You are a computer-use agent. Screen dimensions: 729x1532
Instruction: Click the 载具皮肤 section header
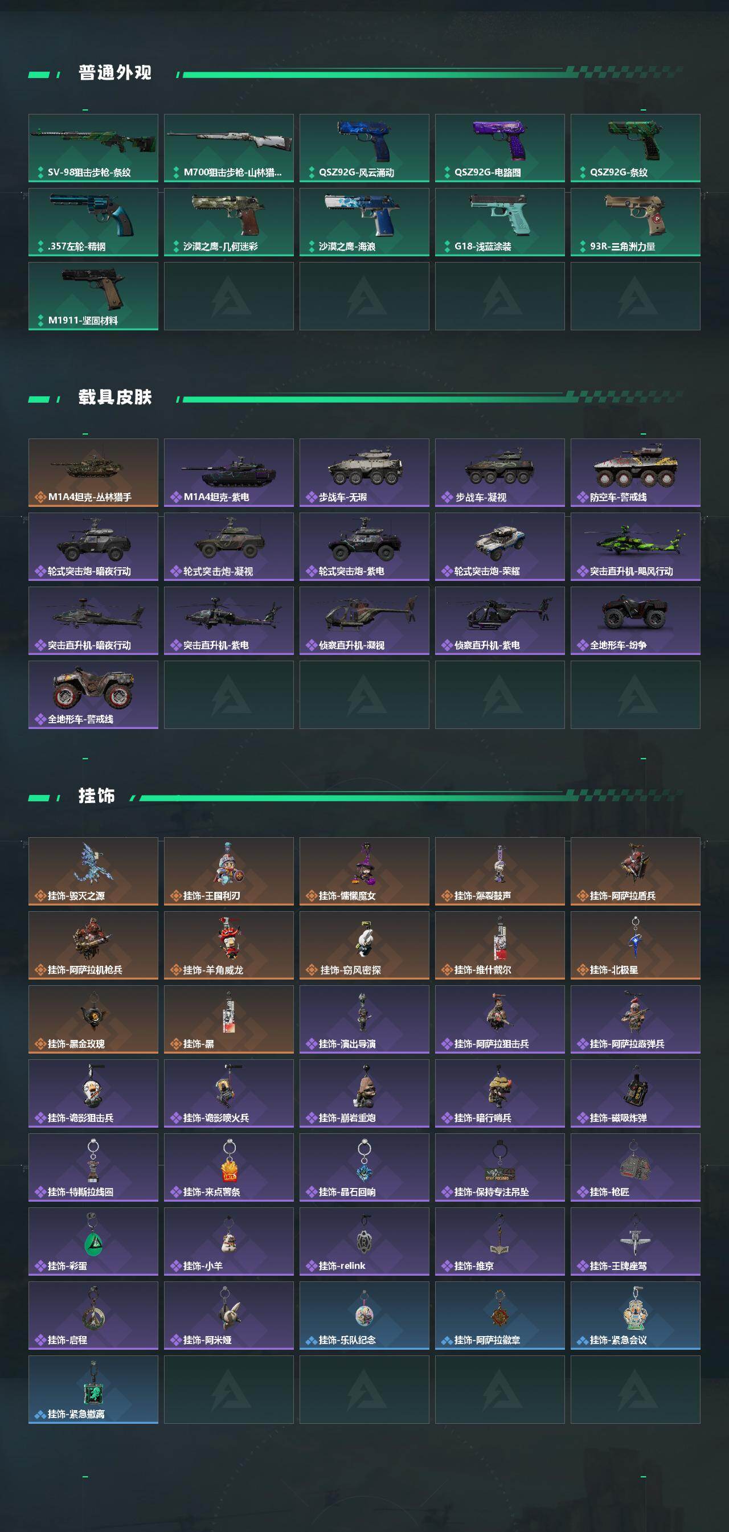point(115,398)
